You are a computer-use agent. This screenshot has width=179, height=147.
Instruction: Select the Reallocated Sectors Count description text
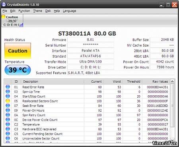pyautogui.click(x=40, y=101)
